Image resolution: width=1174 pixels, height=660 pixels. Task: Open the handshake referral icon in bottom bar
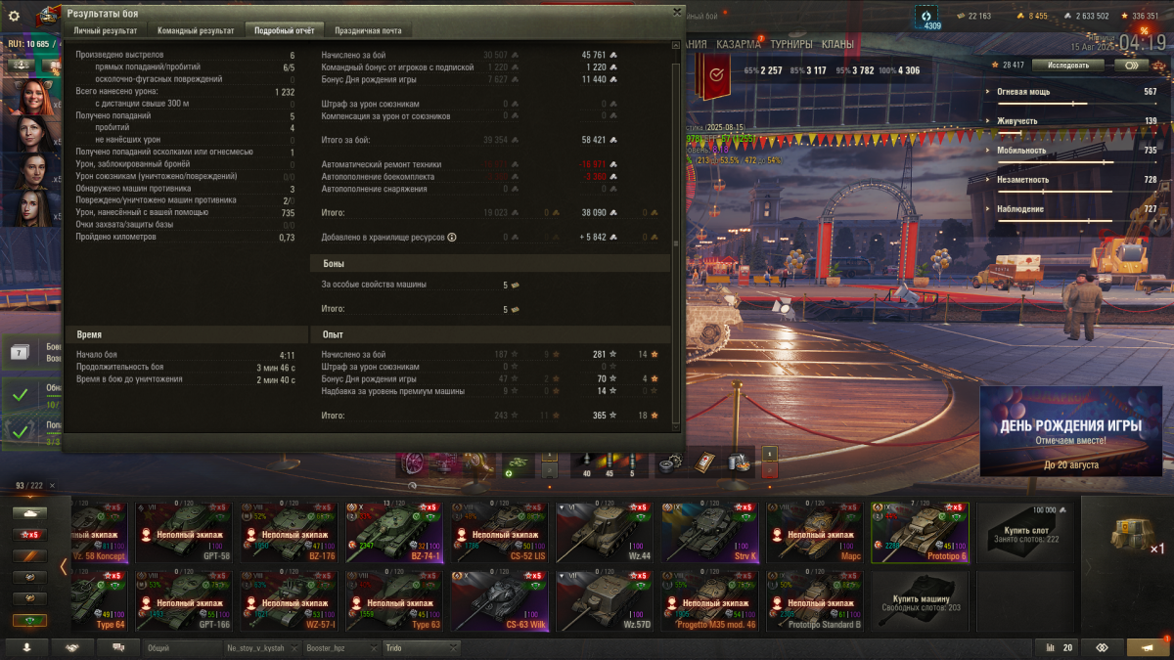point(72,647)
